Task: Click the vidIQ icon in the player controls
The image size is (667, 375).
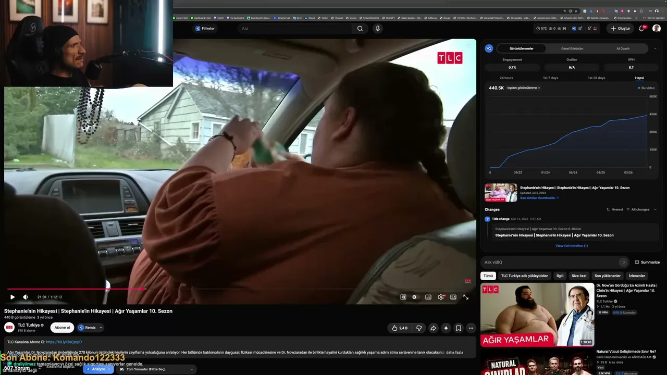Action: tap(403, 297)
